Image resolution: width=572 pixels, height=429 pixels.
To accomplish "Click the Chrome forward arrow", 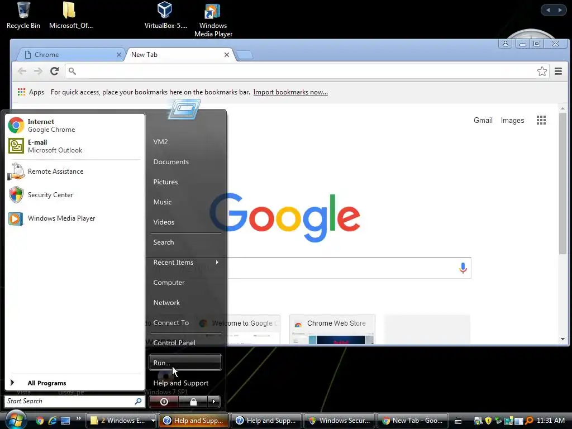I will [x=38, y=71].
